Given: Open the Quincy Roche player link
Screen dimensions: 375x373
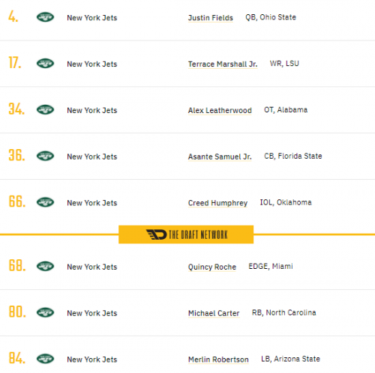Looking at the screenshot, I should pyautogui.click(x=212, y=267).
